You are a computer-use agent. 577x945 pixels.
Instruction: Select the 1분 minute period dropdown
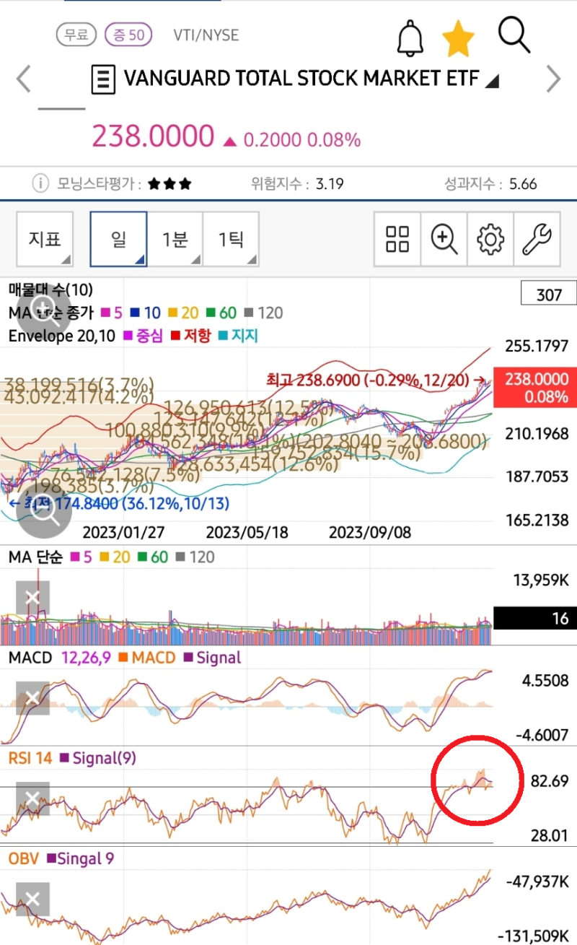(175, 239)
